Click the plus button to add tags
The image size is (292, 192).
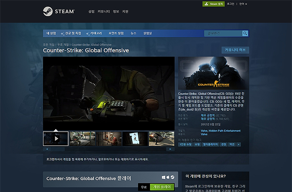point(239,144)
